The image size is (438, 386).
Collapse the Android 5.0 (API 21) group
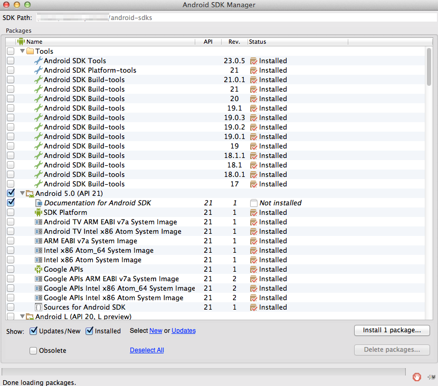(x=22, y=193)
